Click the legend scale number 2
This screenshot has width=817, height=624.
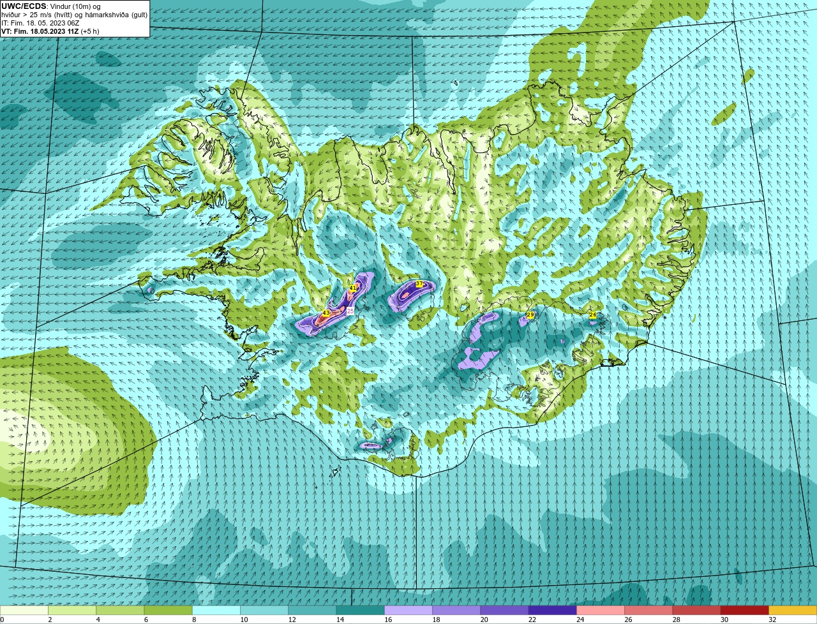[x=49, y=620]
